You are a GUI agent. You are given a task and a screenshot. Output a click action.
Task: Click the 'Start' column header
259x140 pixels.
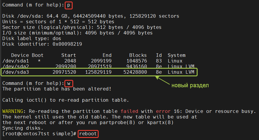[x=69, y=55]
